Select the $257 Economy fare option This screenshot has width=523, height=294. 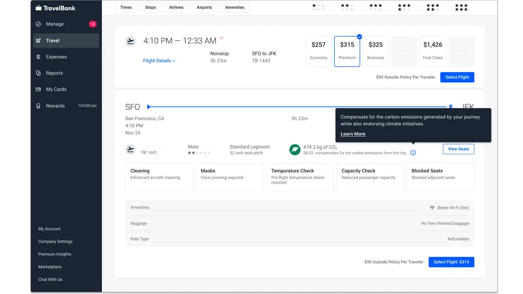pyautogui.click(x=319, y=51)
